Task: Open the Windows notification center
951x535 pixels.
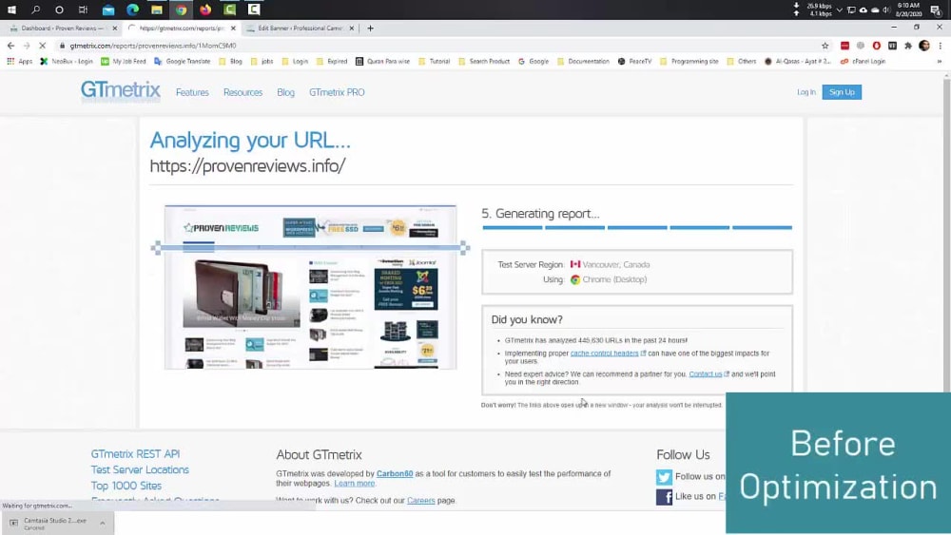Action: click(936, 10)
